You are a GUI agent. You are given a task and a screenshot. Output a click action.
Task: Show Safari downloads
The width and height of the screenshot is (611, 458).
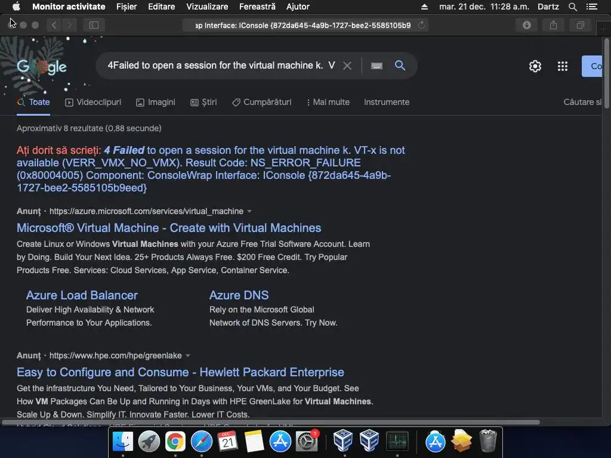click(x=526, y=25)
